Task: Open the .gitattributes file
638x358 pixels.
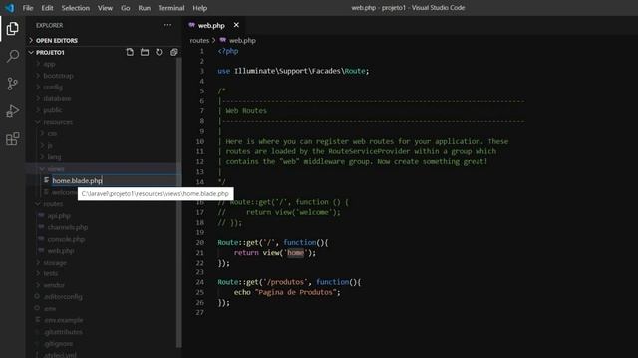Action: [63, 332]
